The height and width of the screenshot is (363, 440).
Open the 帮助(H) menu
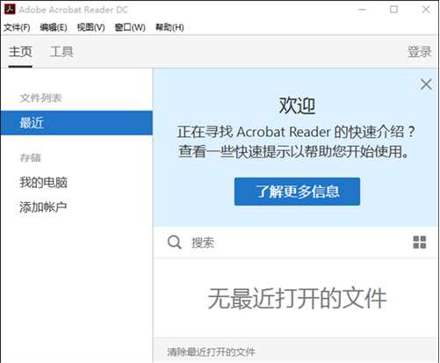tap(170, 27)
